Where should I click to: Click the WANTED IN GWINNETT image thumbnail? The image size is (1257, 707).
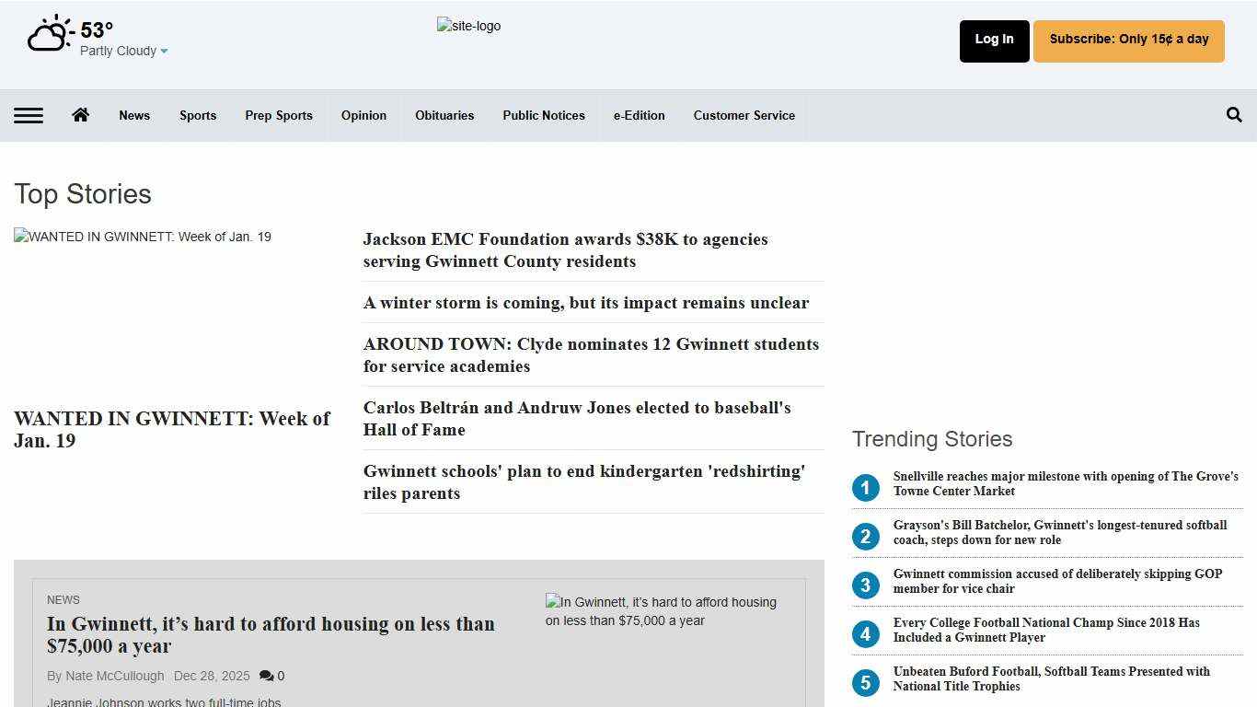click(x=143, y=238)
